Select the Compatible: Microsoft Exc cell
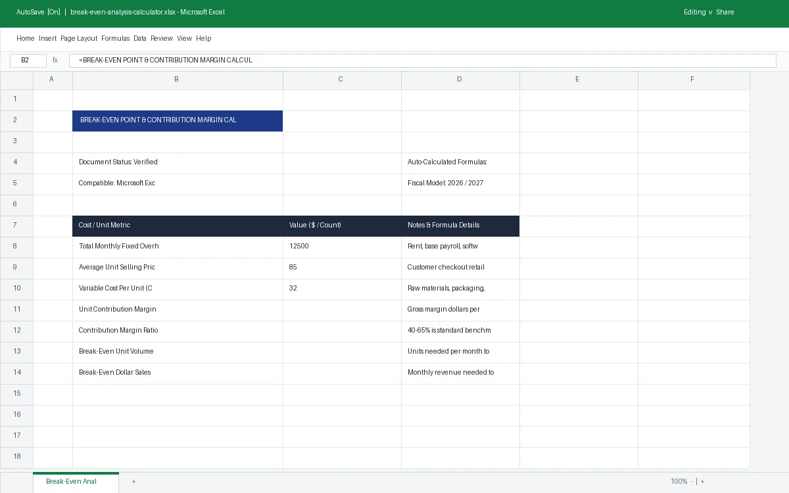 tap(178, 183)
